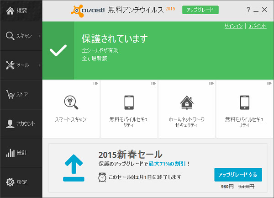Expand the スキャン submenu arrow

point(39,36)
